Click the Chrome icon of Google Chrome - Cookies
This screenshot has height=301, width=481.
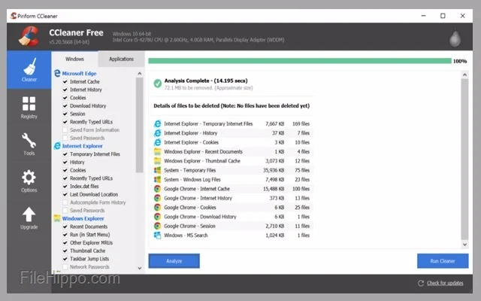157,208
